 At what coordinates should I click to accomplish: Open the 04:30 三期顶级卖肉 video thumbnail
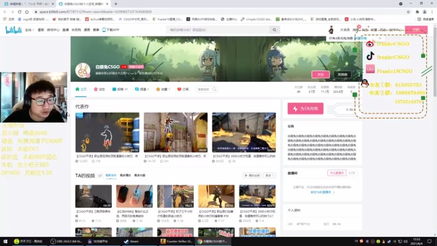(93, 196)
